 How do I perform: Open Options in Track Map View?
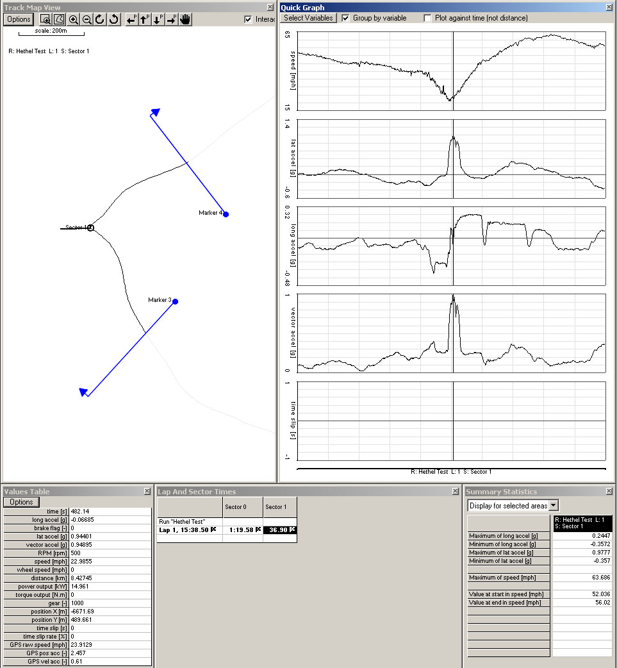[x=19, y=19]
